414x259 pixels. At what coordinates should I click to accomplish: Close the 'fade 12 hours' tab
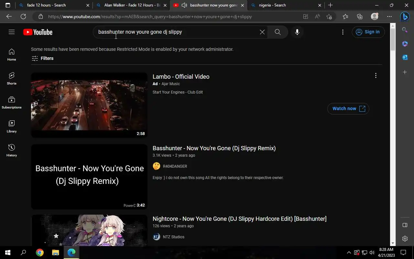[88, 5]
